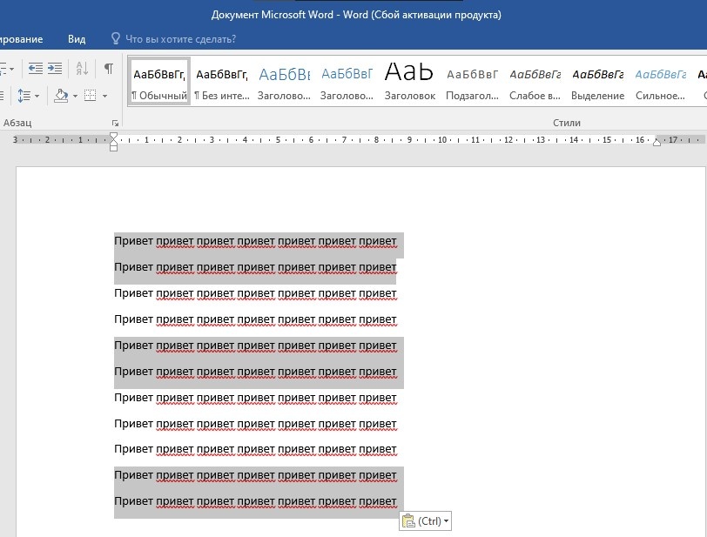This screenshot has width=707, height=537.
Task: Decrease paragraph indent
Action: click(36, 69)
